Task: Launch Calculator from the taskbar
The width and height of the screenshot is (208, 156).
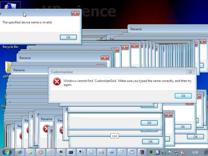Action: 91,152
